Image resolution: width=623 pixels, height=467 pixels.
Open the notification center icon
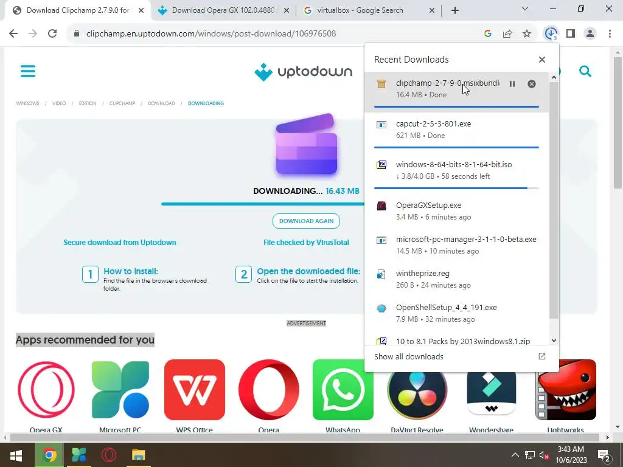604,455
